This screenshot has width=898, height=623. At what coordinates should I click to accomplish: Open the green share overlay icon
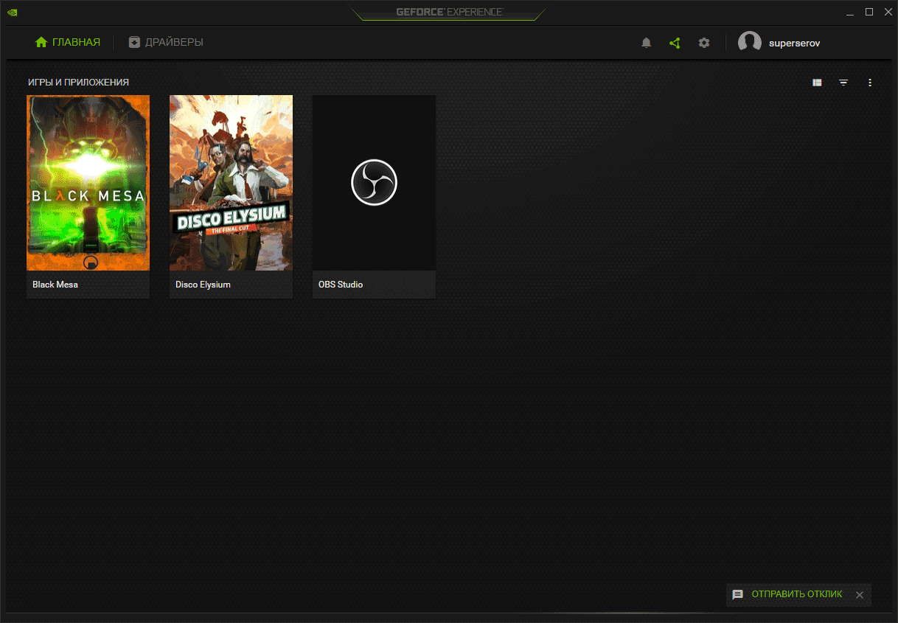(x=675, y=43)
